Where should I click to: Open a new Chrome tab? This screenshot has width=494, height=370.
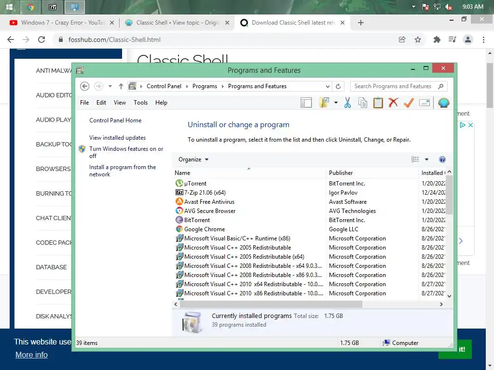pos(361,23)
